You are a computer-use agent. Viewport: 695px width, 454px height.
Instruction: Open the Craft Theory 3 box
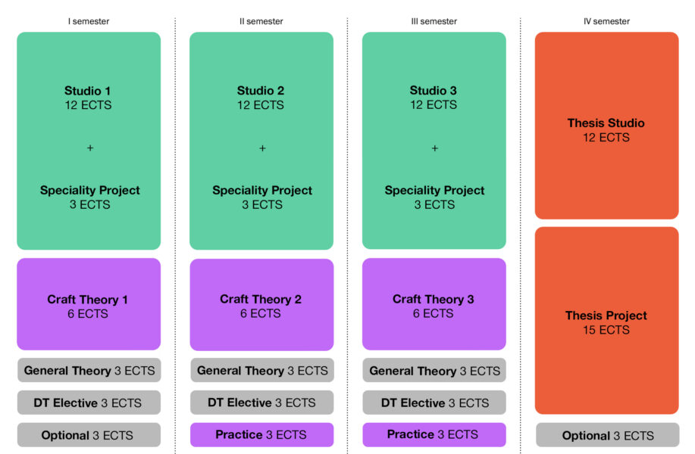(x=434, y=304)
